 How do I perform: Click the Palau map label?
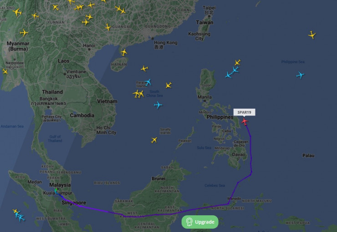point(308,156)
